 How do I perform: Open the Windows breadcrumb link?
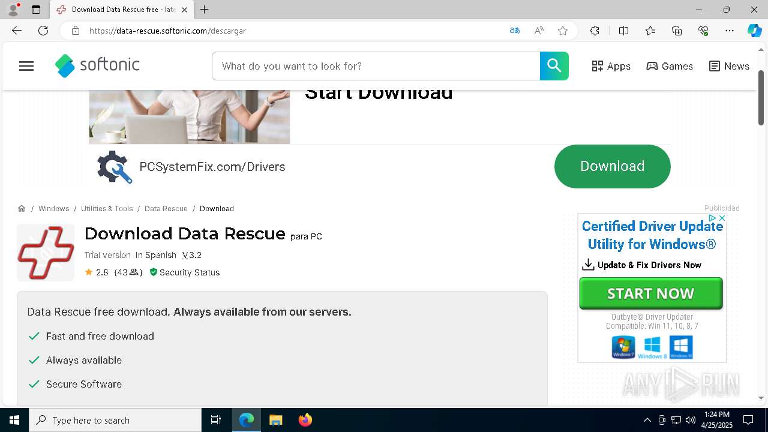53,208
